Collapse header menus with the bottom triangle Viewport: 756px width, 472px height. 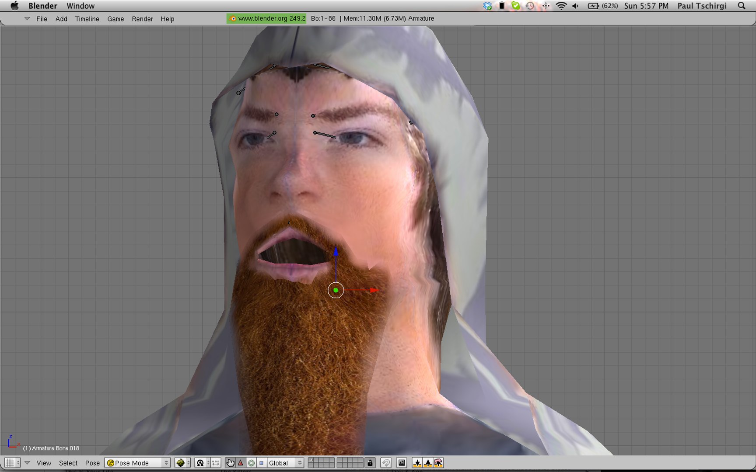(27, 463)
